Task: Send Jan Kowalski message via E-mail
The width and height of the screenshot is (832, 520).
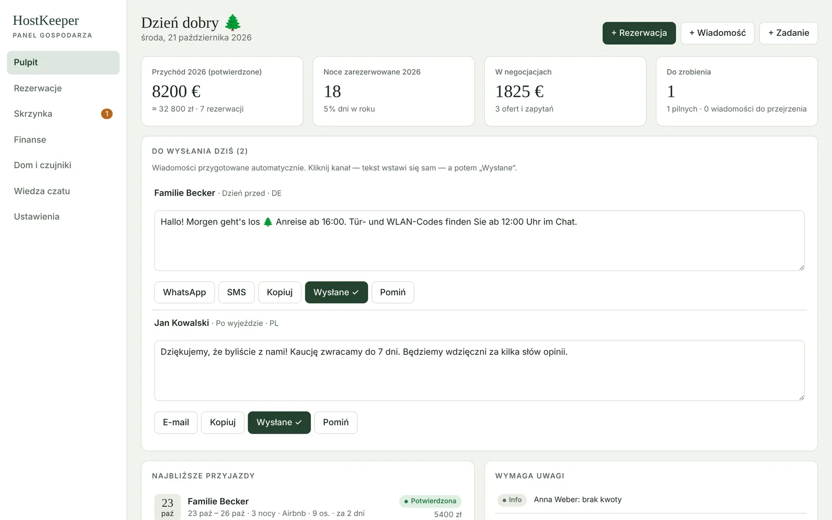Action: tap(176, 422)
